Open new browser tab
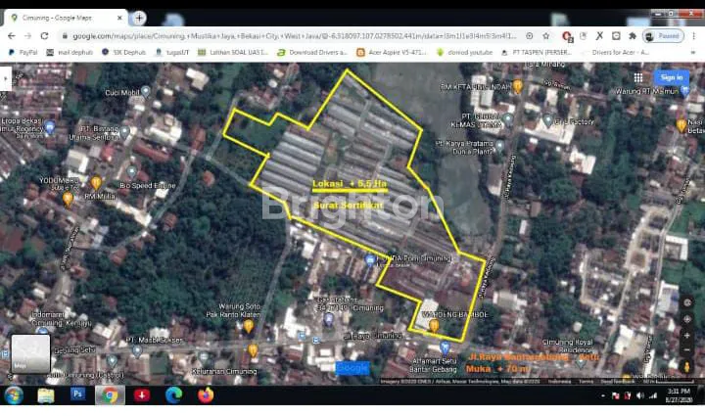This screenshot has height=416, width=705. tap(139, 18)
